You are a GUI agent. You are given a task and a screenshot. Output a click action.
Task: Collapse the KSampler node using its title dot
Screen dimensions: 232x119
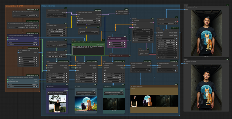point(133,21)
